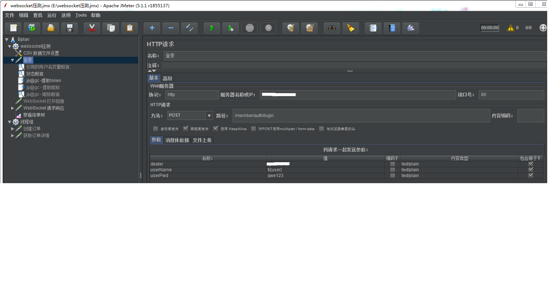This screenshot has height=306, width=549.
Task: Open the Function Helper dialog icon
Action: 373,28
